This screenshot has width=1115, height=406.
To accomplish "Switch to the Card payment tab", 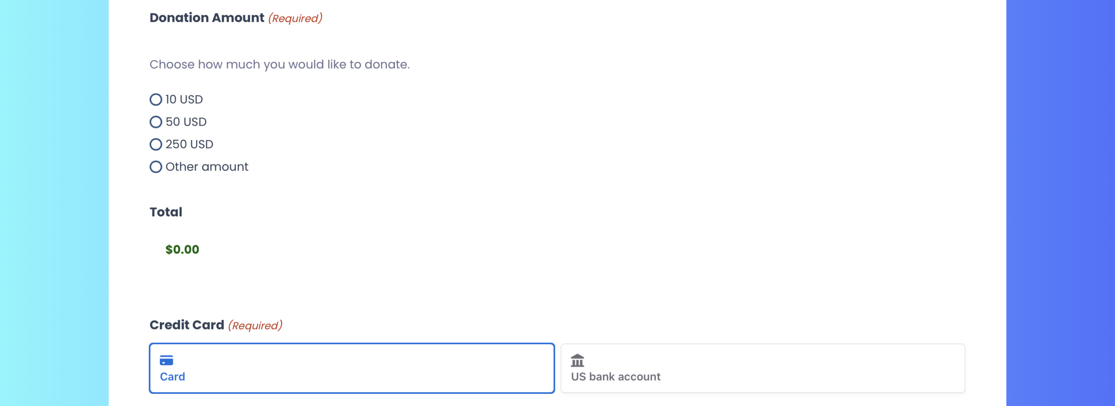I will pos(351,368).
